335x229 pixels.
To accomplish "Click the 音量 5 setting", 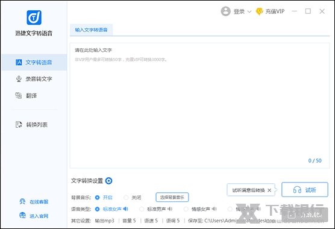I will coord(129,221).
